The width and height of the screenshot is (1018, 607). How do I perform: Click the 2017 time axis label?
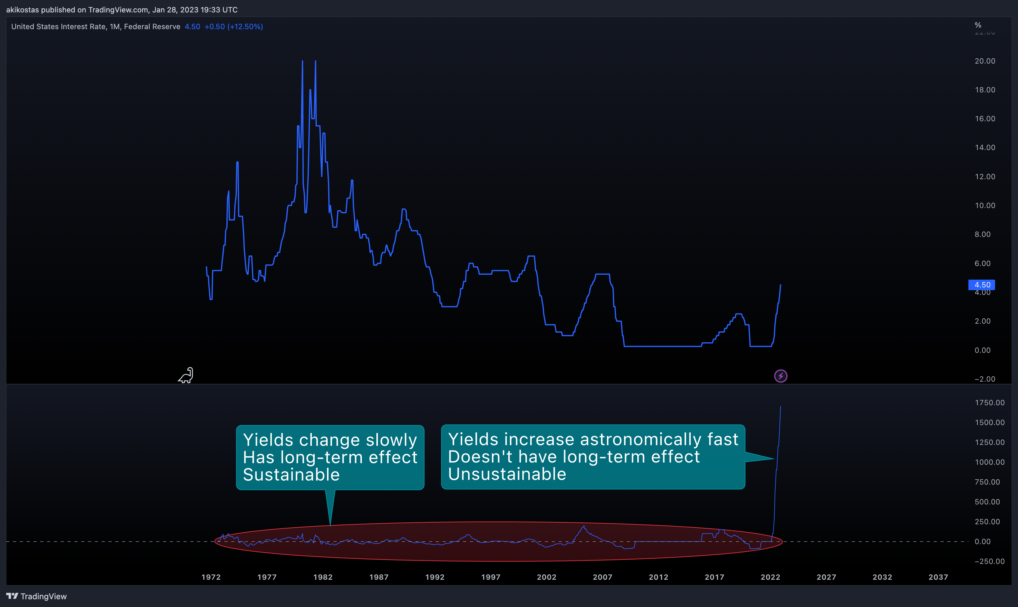pyautogui.click(x=715, y=577)
